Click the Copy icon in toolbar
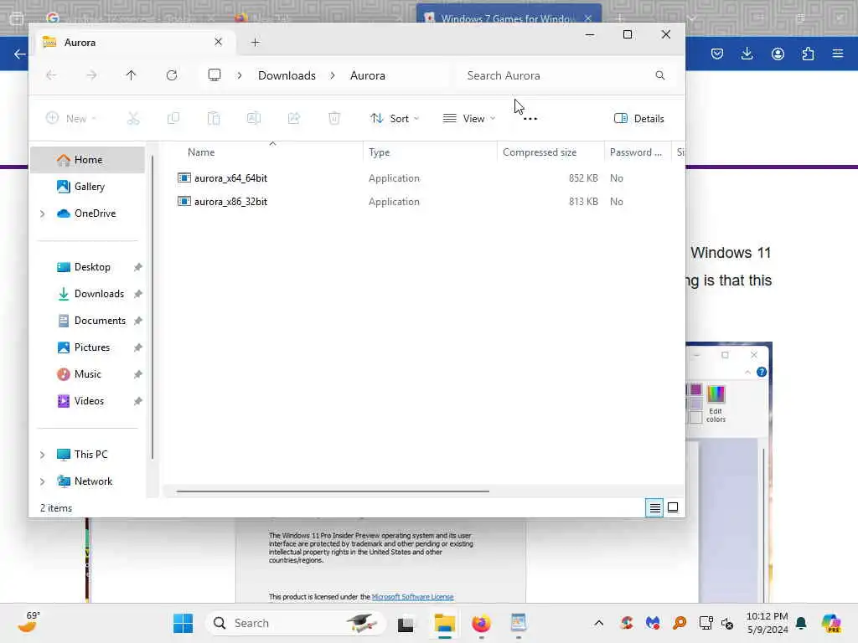Viewport: 858px width, 643px height. (x=173, y=118)
